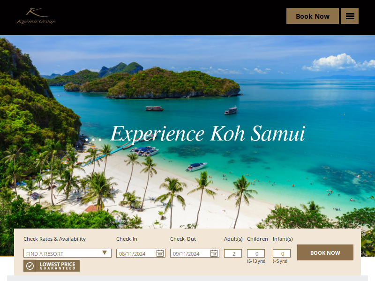
Task: Click BOOK NOW in the booking bar
Action: 325,252
